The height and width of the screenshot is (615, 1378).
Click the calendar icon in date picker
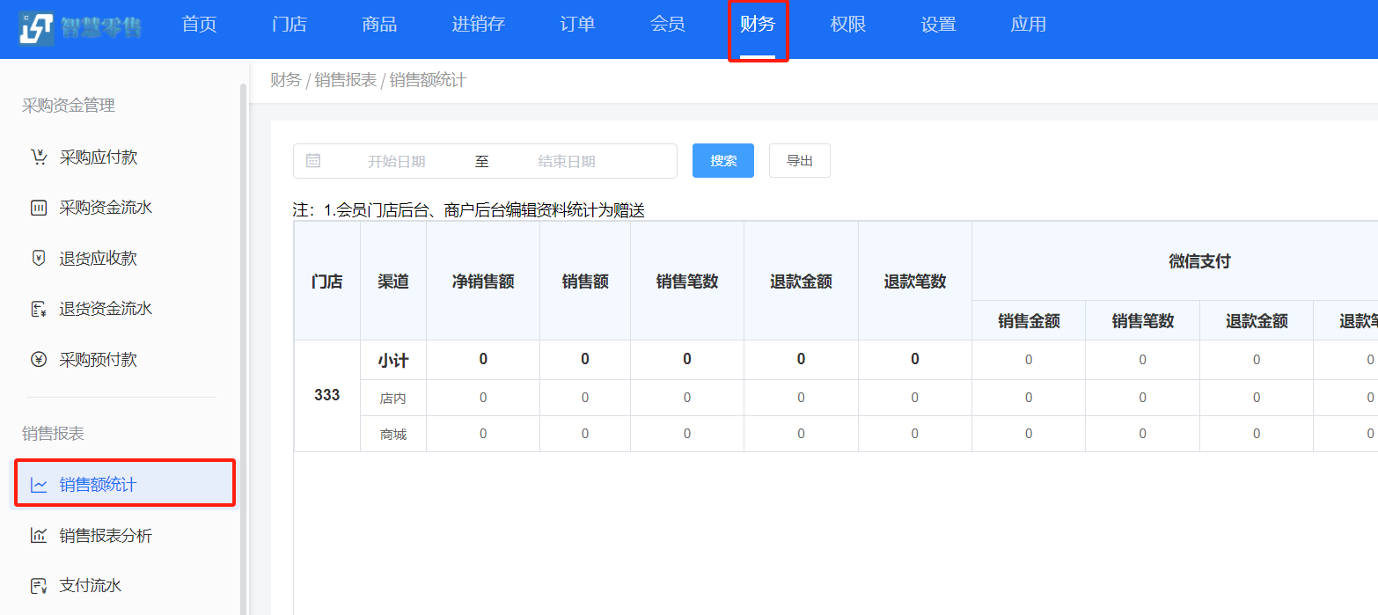(313, 161)
